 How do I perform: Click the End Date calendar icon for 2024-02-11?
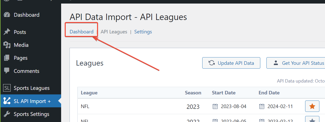[262, 106]
